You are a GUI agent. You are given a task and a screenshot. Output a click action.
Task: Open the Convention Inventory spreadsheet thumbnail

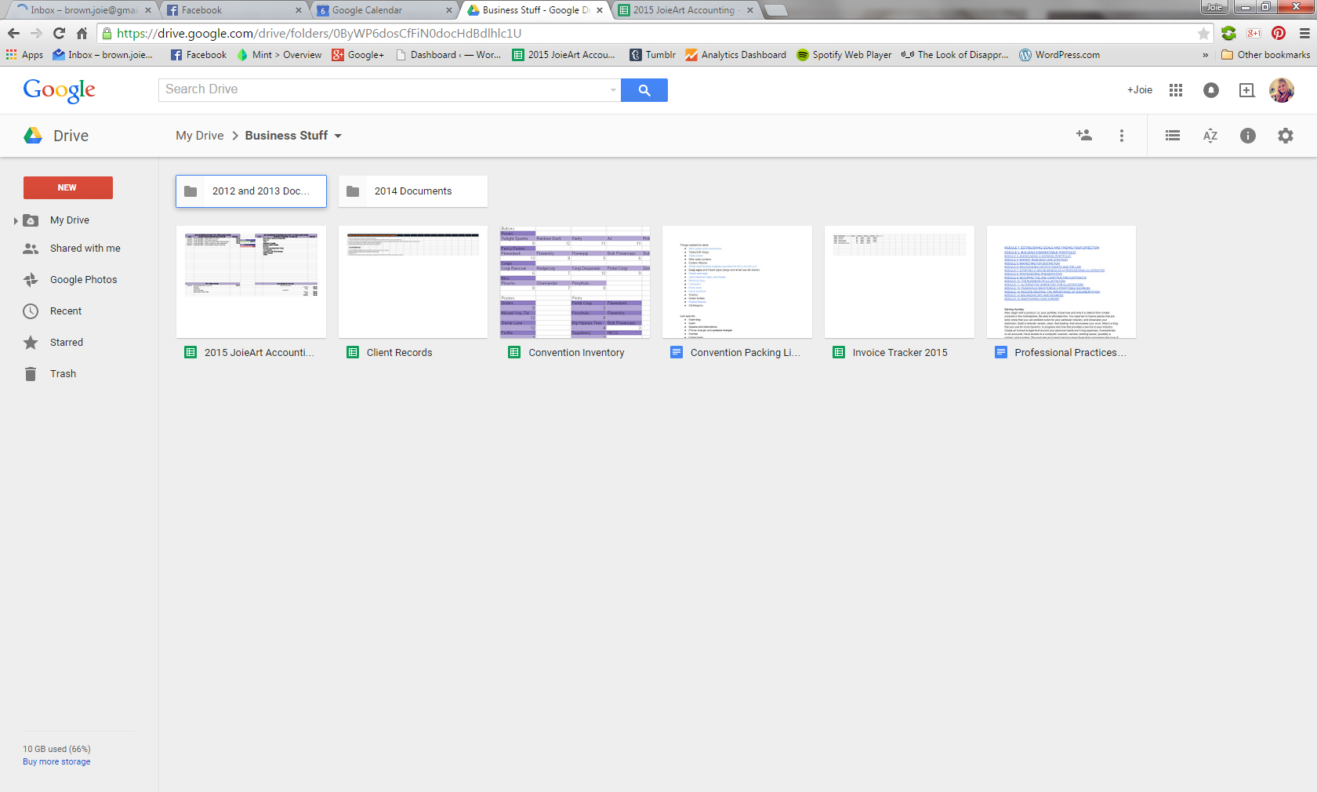coord(575,282)
